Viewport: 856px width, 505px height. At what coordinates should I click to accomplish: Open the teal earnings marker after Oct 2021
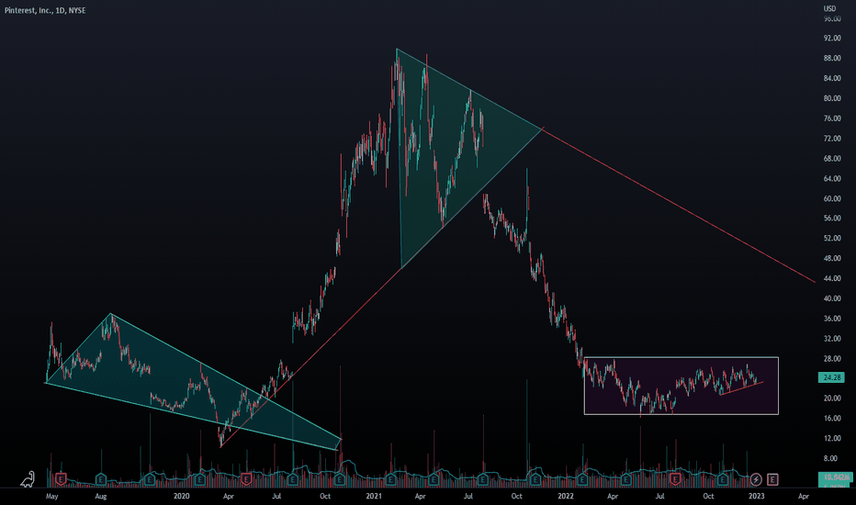pos(535,479)
